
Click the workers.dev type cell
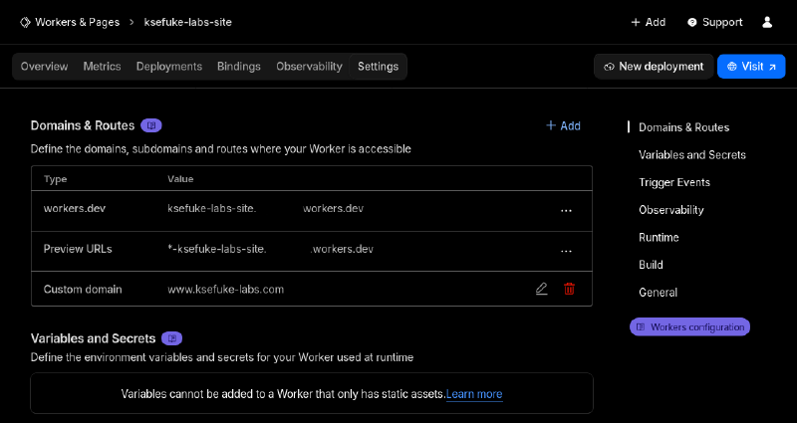click(75, 208)
